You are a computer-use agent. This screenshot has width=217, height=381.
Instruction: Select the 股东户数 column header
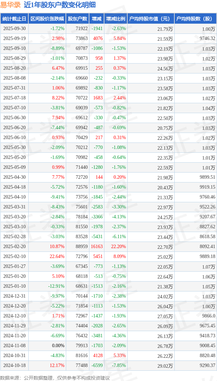point(77,19)
